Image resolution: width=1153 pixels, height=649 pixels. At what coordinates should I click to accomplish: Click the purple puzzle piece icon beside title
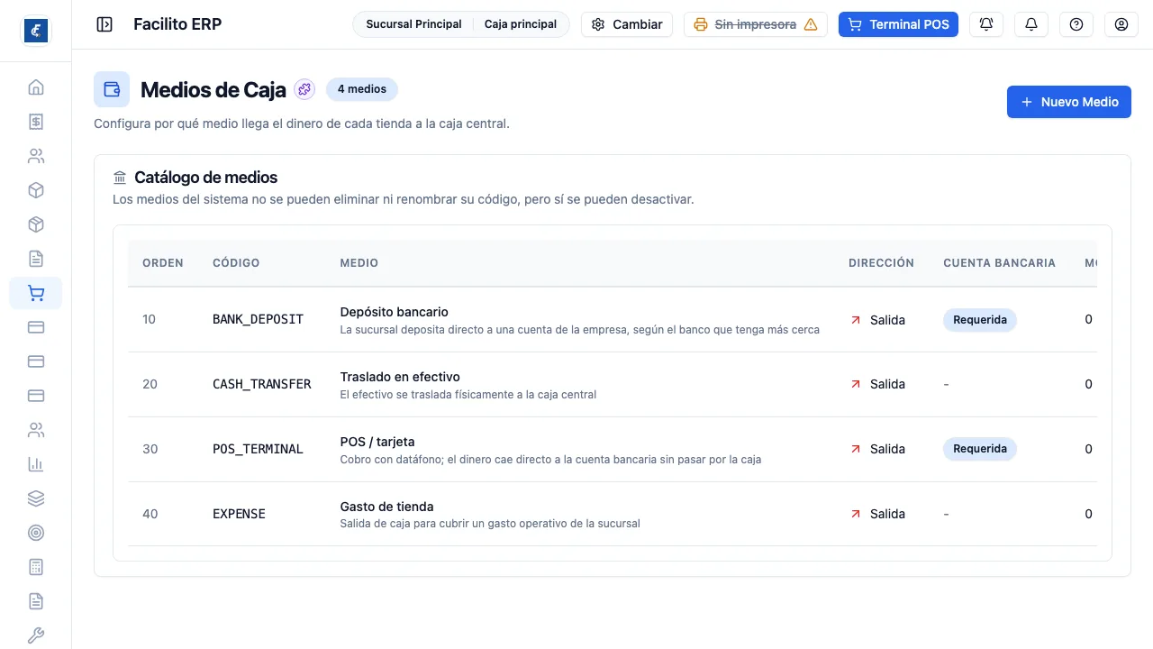[304, 89]
